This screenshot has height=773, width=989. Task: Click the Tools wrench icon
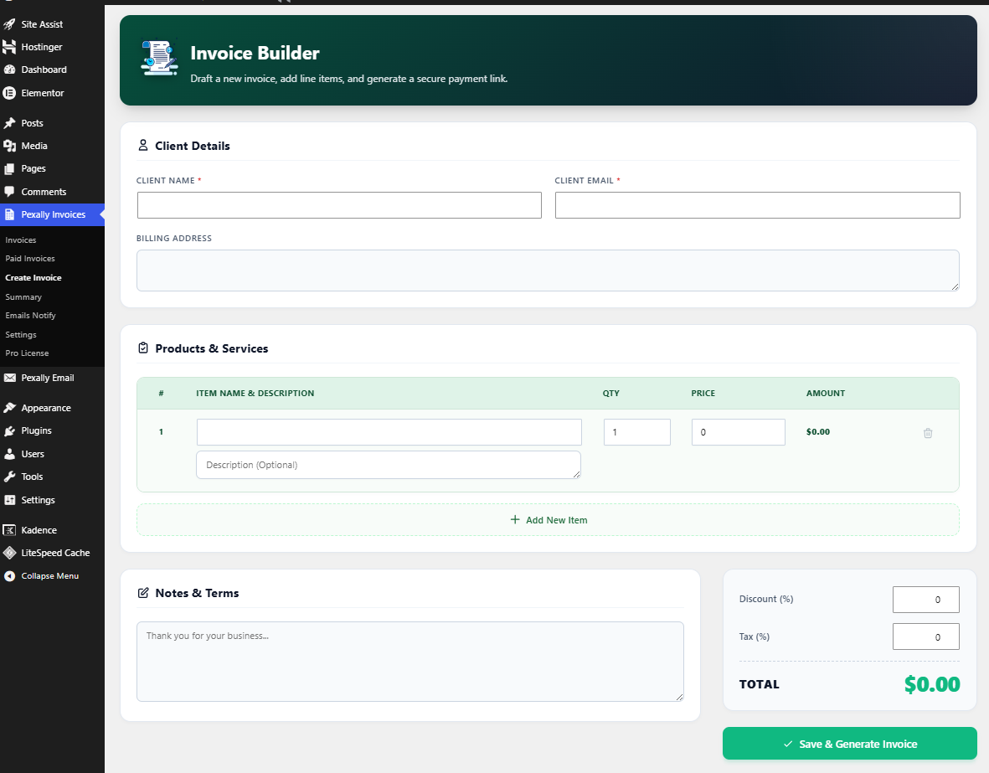tap(9, 477)
